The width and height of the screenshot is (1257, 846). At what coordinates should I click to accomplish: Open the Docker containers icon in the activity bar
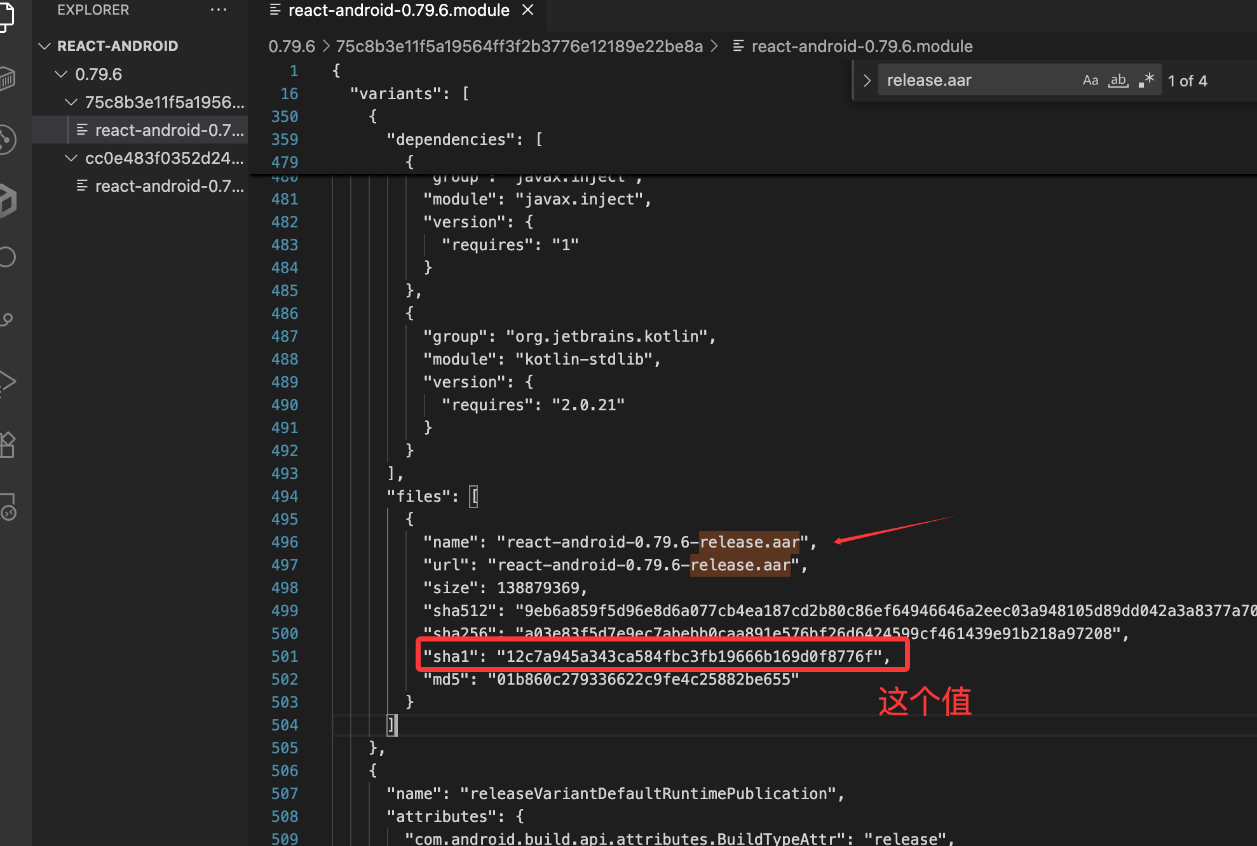pyautogui.click(x=8, y=79)
